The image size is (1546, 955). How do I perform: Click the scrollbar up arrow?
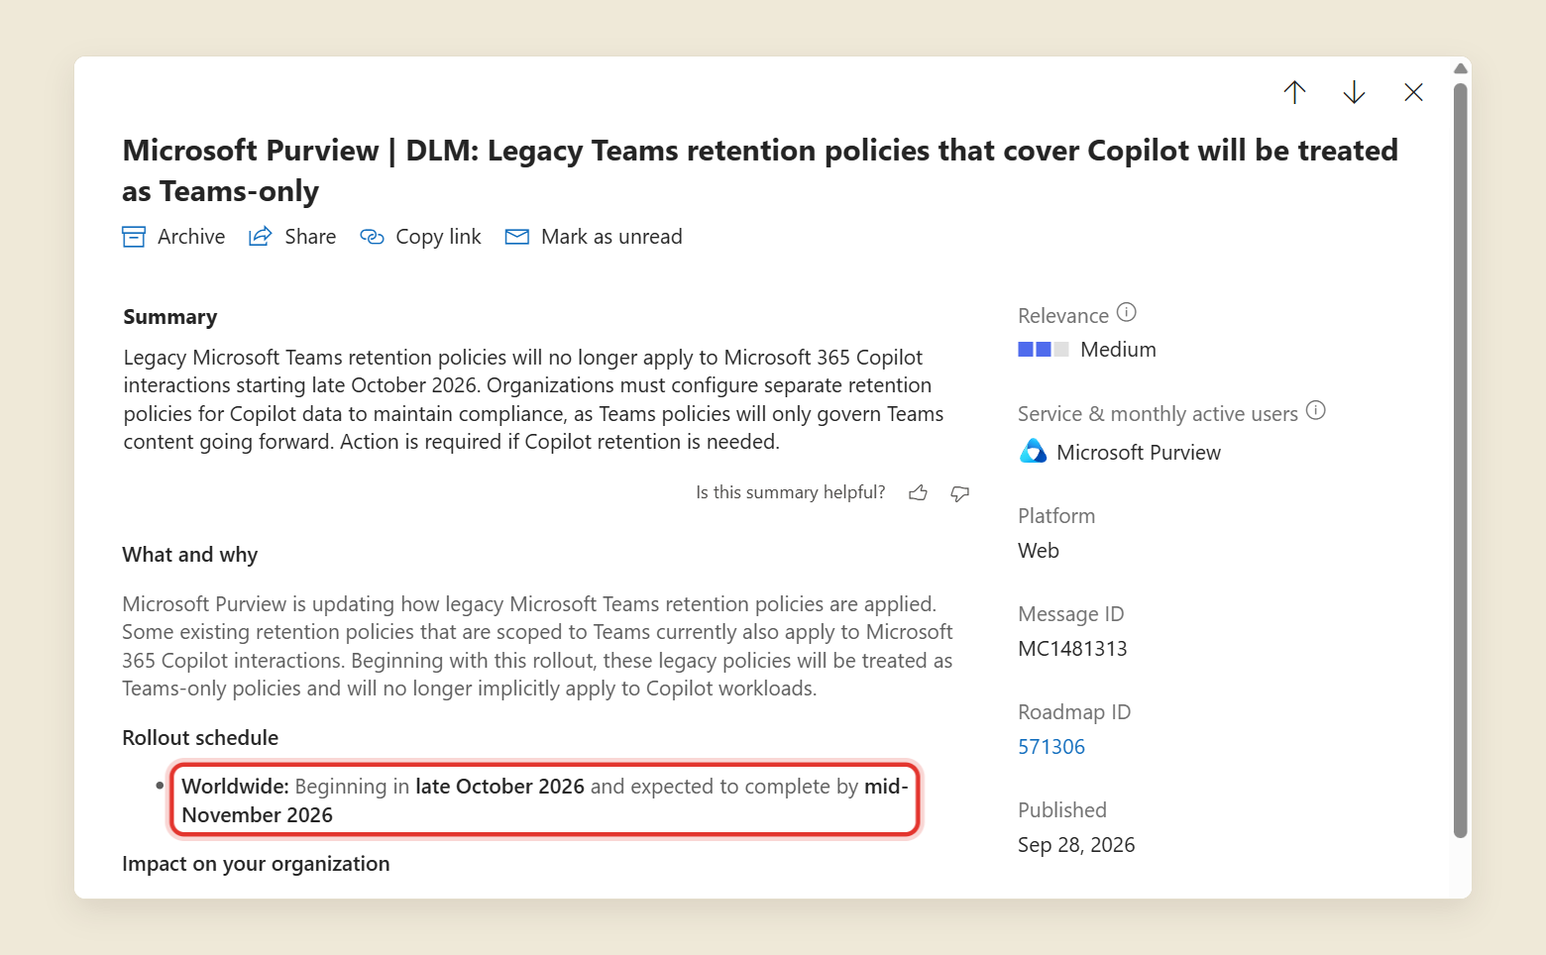tap(1460, 68)
